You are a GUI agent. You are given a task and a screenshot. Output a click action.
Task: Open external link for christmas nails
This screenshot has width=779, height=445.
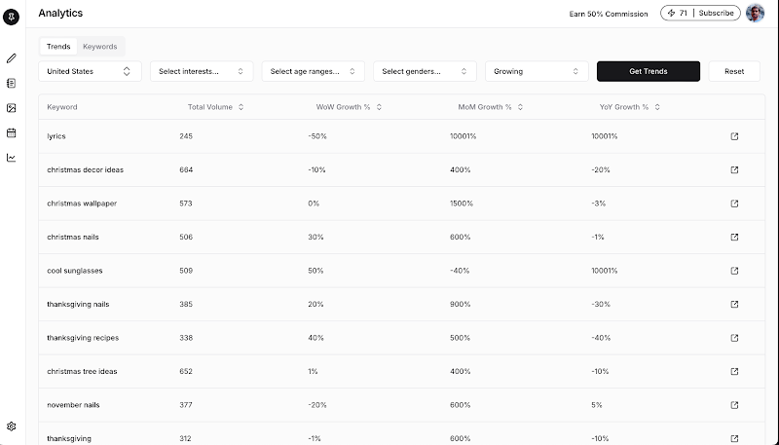(x=734, y=237)
